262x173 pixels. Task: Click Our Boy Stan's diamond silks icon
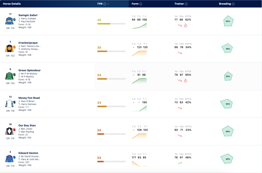click(x=10, y=131)
